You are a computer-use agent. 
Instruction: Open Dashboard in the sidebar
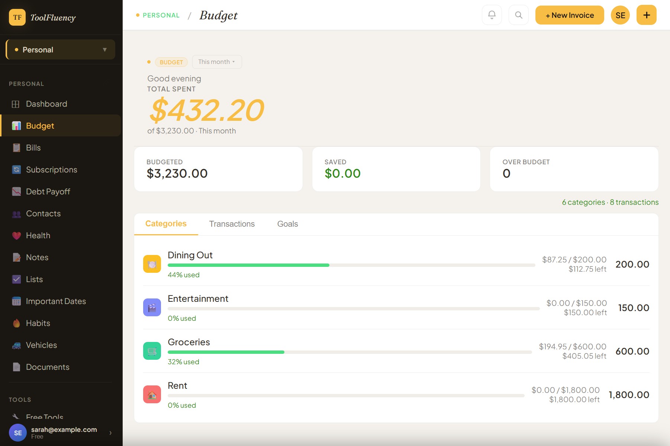(x=61, y=104)
